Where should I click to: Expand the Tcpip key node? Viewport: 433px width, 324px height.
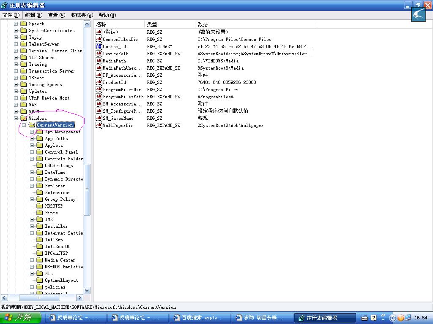[16, 37]
